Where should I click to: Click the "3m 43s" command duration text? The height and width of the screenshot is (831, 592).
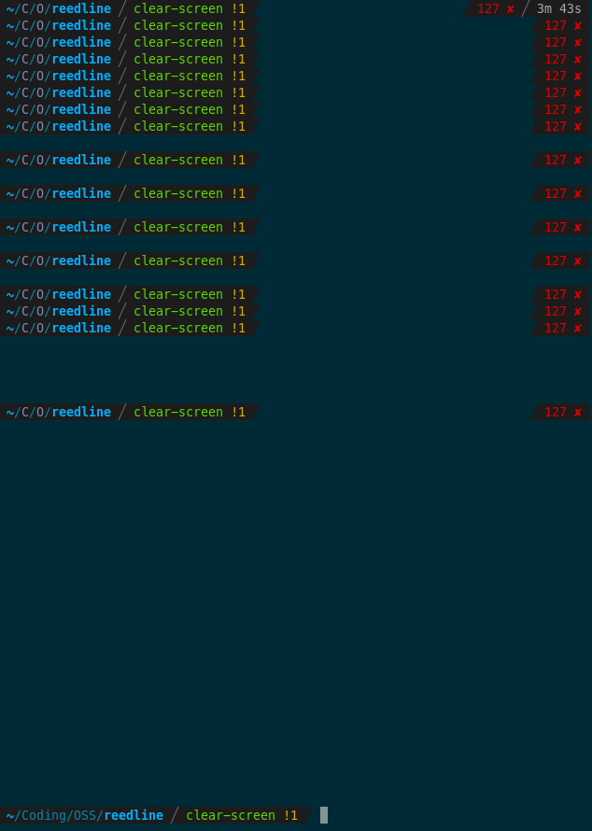pos(558,8)
